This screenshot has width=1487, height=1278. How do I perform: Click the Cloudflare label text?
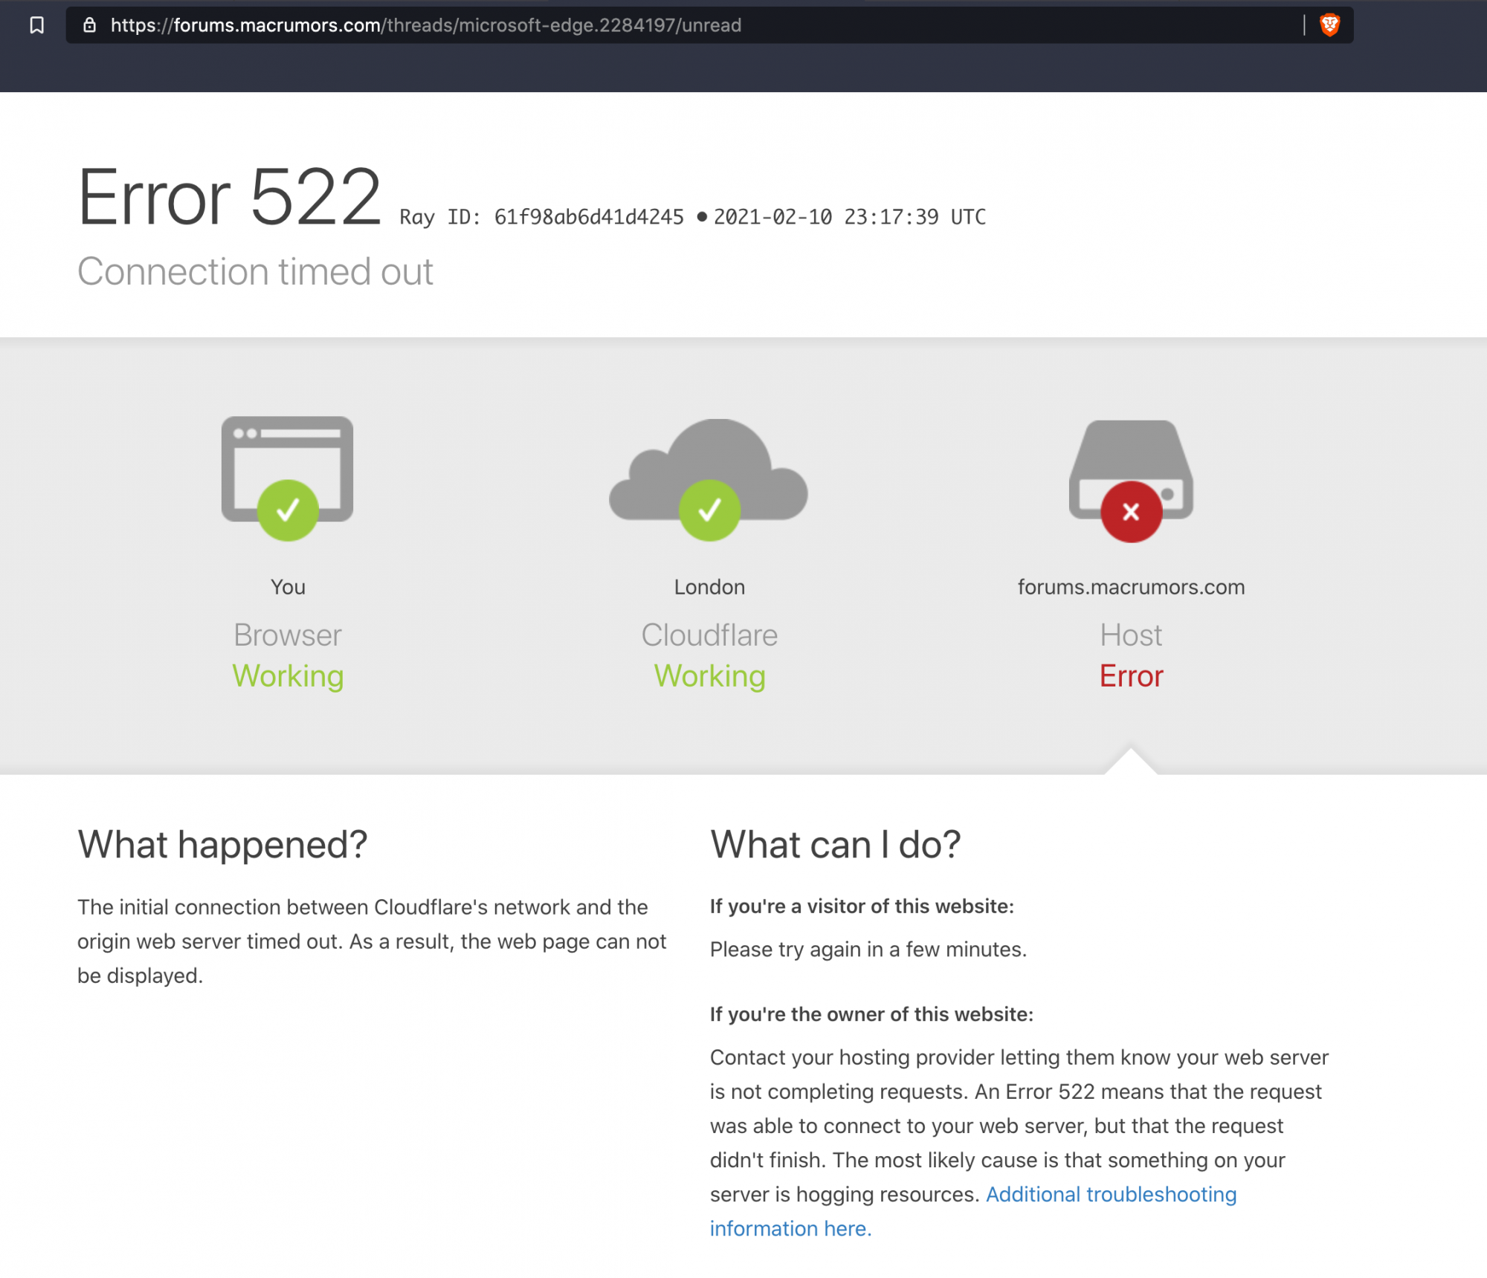point(709,635)
